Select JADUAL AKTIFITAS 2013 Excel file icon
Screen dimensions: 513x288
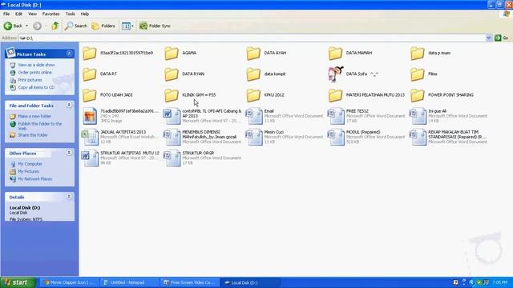90,137
